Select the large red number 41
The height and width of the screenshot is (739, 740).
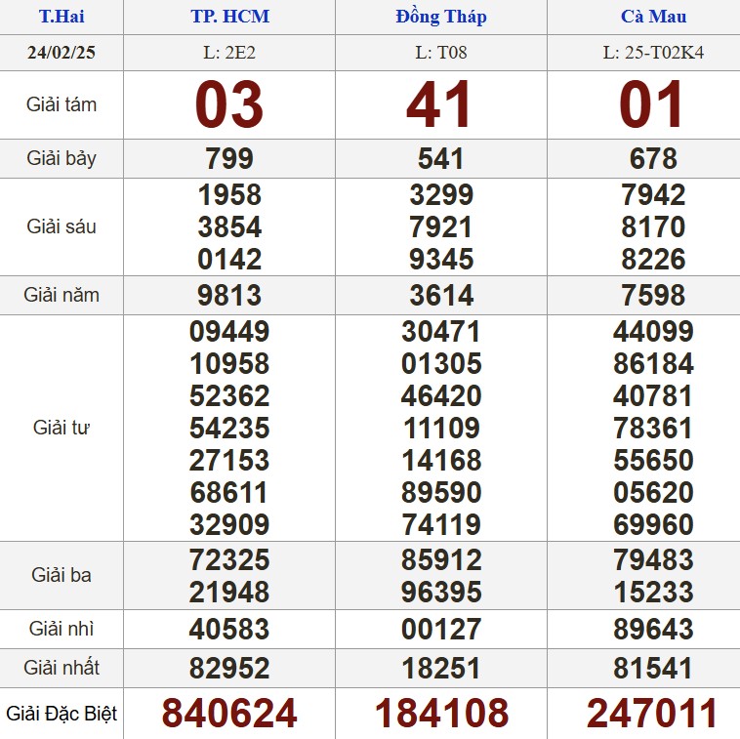(441, 105)
